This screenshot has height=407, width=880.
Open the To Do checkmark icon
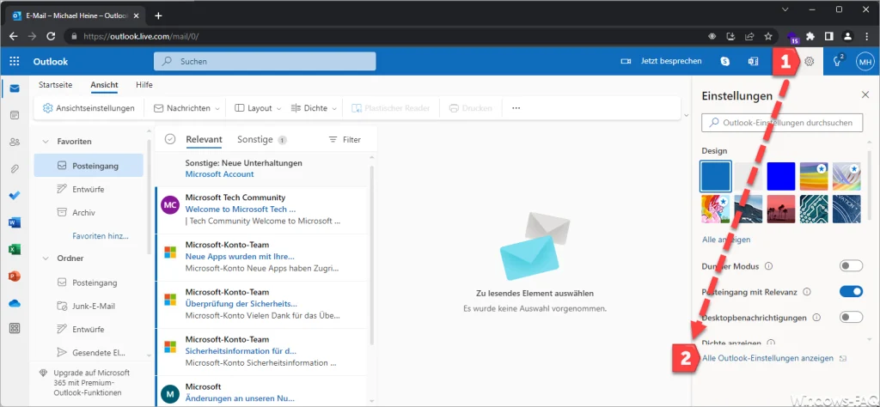(x=15, y=196)
